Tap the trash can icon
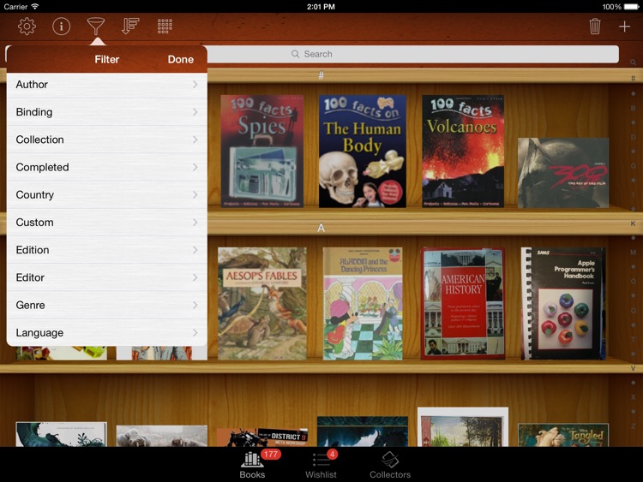The image size is (643, 482). 594,27
